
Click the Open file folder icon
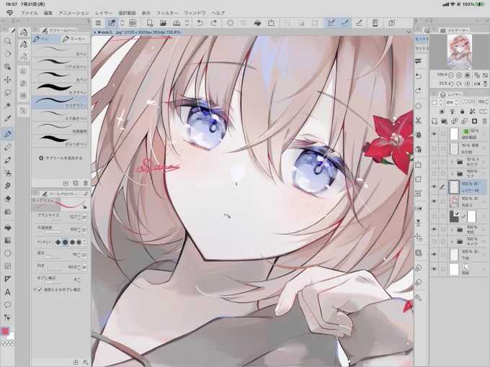pyautogui.click(x=163, y=23)
